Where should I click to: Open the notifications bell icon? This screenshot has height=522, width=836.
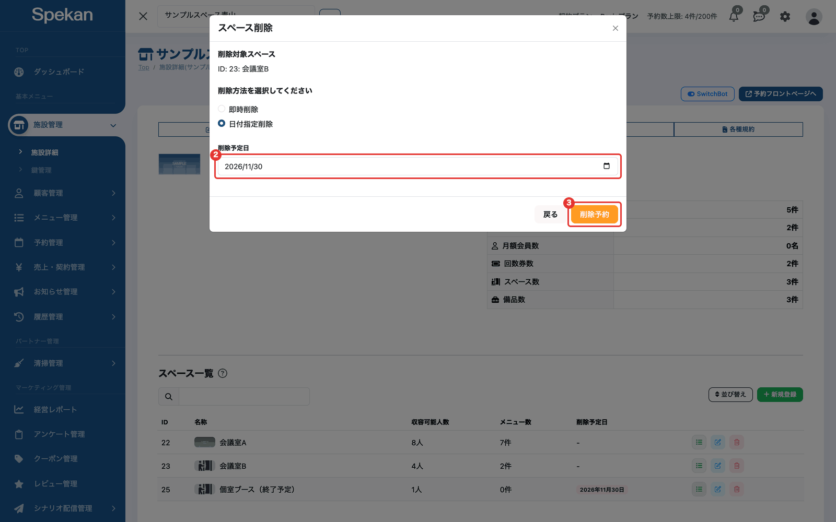(734, 16)
